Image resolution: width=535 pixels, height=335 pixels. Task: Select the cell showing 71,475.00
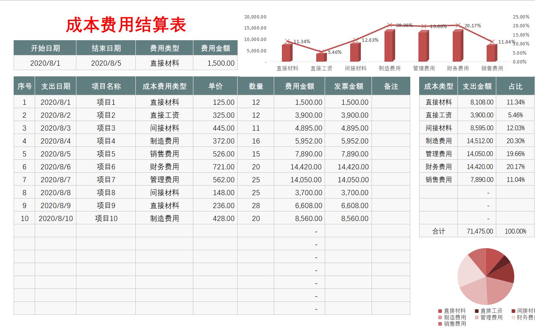[480, 231]
